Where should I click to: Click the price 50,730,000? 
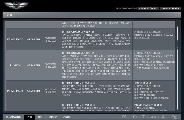click(34, 91)
